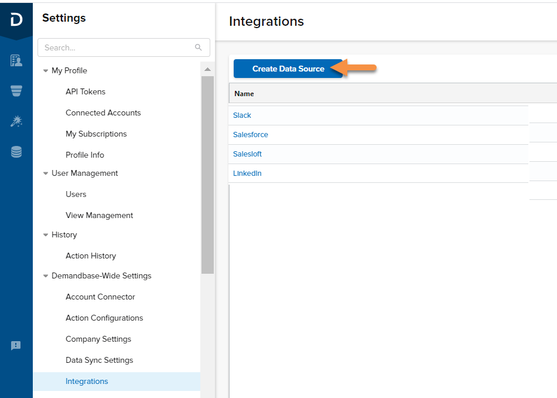
Task: Open the Salesforce integration link
Action: coord(251,135)
